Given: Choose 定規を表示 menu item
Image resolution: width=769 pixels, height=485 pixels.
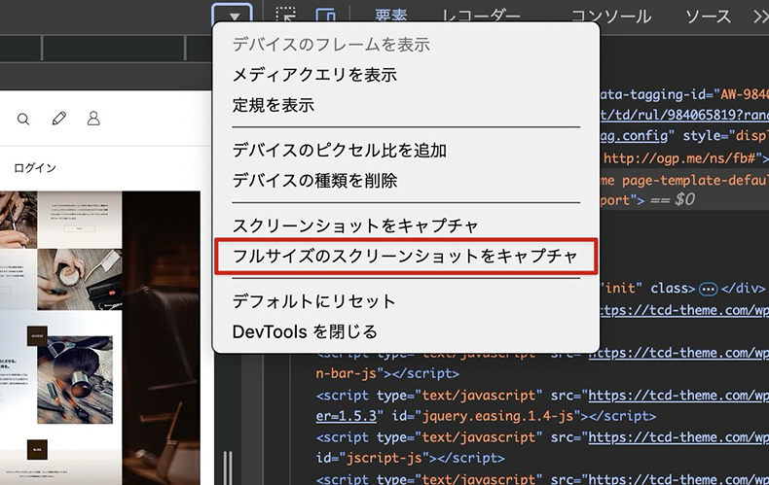Looking at the screenshot, I should coord(406,105).
